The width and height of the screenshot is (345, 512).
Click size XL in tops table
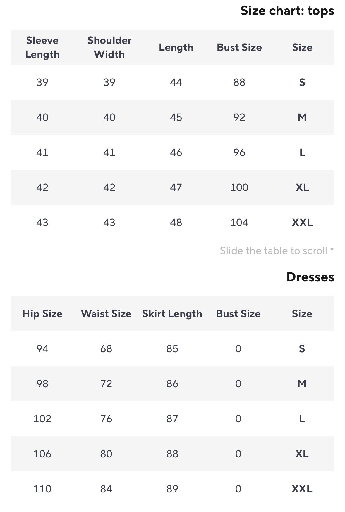coord(302,188)
